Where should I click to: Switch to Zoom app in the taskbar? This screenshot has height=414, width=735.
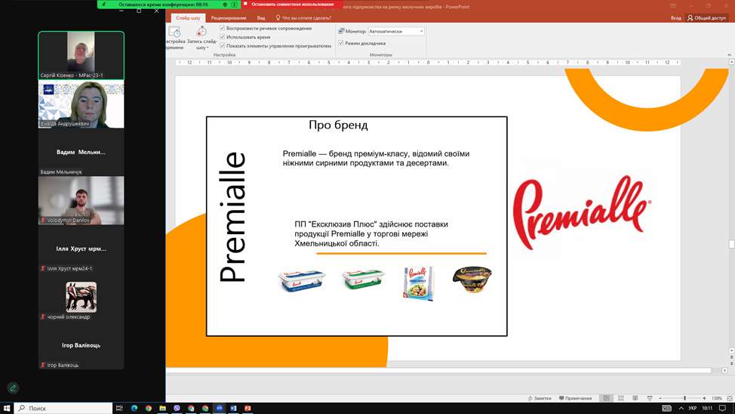click(x=220, y=408)
